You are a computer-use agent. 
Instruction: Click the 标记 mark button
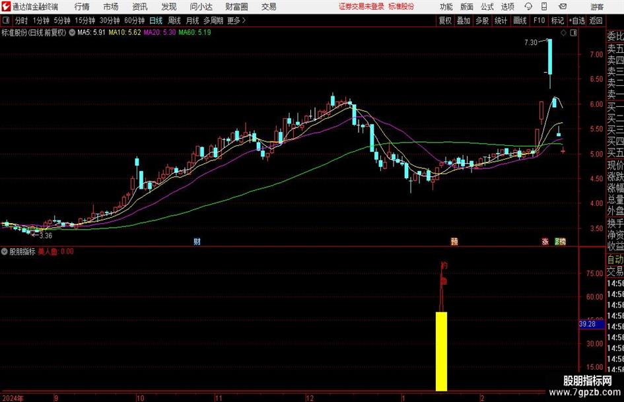(x=557, y=20)
